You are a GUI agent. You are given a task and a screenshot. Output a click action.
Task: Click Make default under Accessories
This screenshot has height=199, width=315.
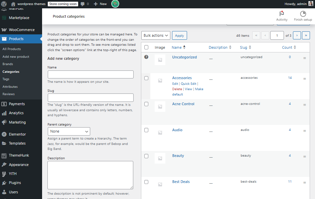[188, 91]
